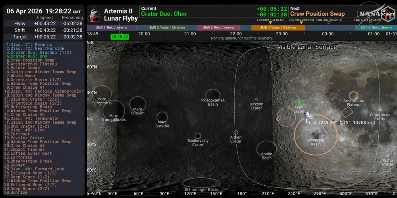Click the Tycho Crater marker

click(388, 156)
